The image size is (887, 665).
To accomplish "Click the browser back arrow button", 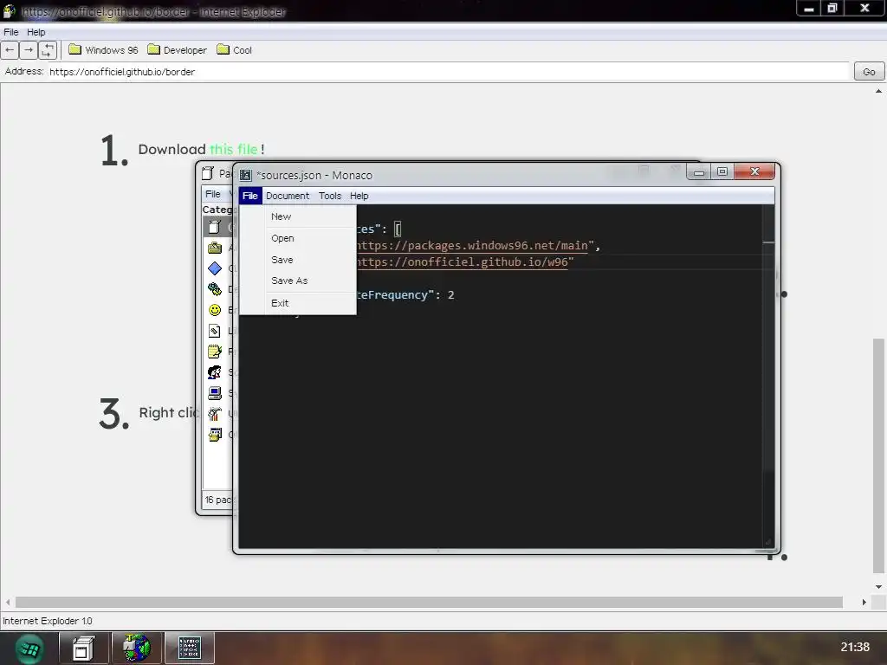I will point(10,49).
